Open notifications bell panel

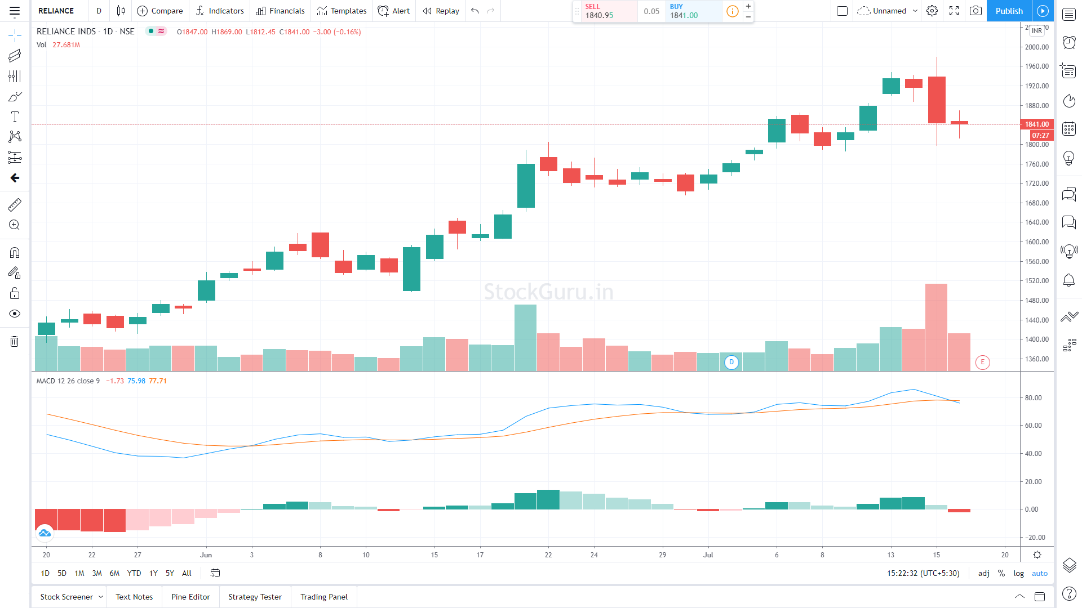click(x=1069, y=280)
